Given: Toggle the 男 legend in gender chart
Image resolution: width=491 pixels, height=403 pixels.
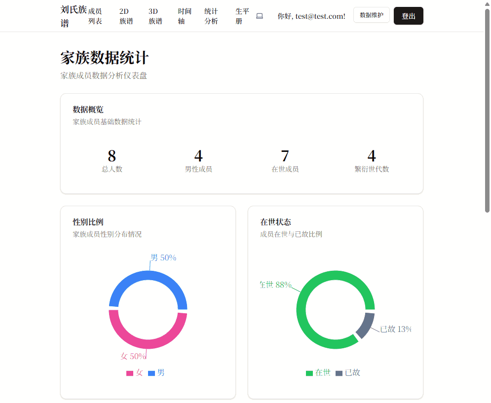Looking at the screenshot, I should pos(156,373).
